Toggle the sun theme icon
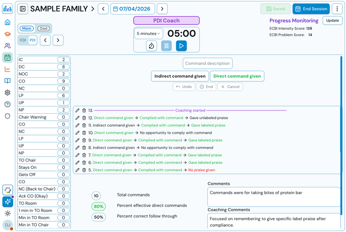The width and height of the screenshot is (346, 232). 8,213
